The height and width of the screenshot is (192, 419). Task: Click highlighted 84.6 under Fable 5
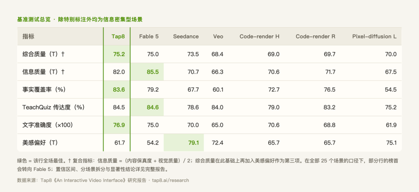pyautogui.click(x=152, y=107)
